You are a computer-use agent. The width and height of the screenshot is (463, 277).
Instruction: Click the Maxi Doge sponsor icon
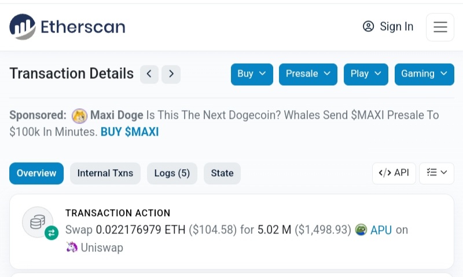point(79,116)
